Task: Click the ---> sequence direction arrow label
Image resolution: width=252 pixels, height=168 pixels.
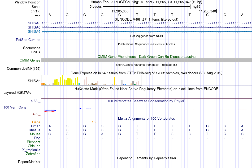Action: (37, 15)
